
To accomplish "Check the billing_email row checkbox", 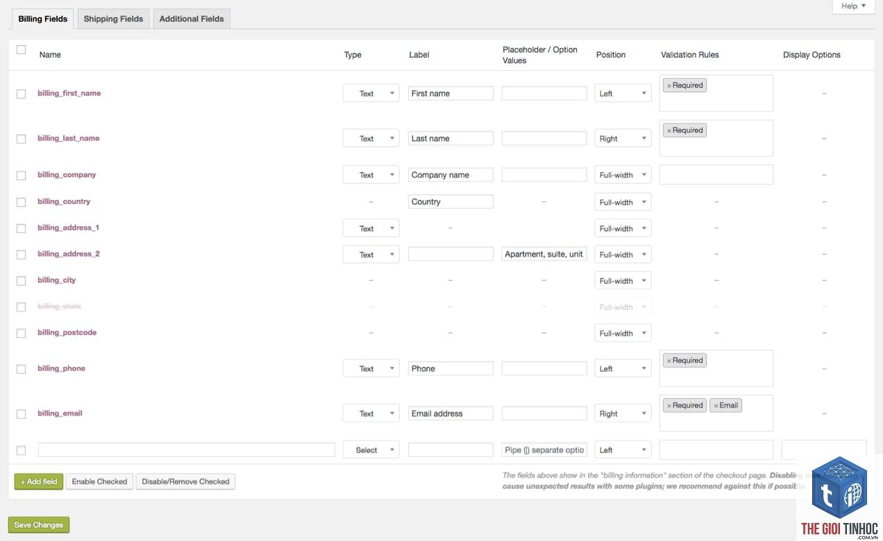I will click(21, 414).
